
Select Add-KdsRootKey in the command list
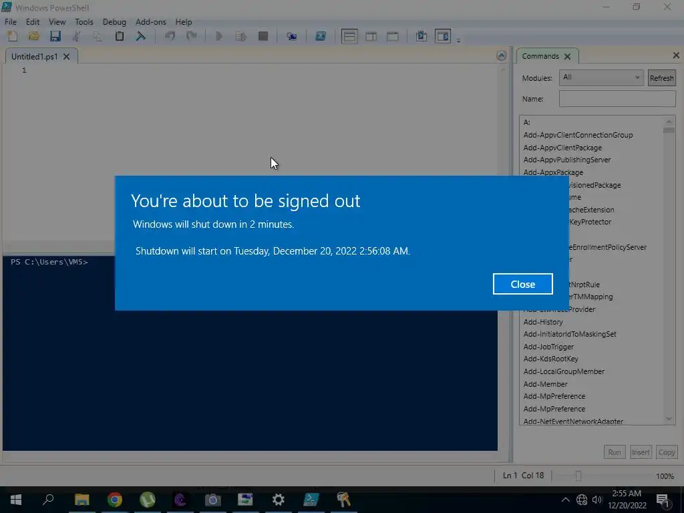click(x=550, y=359)
